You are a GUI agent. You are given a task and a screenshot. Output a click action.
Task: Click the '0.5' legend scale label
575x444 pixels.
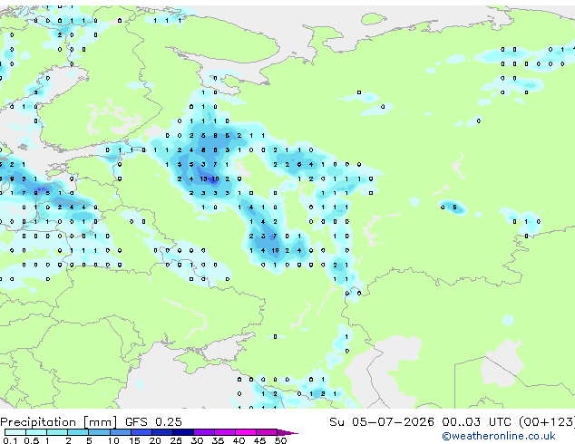pos(32,440)
